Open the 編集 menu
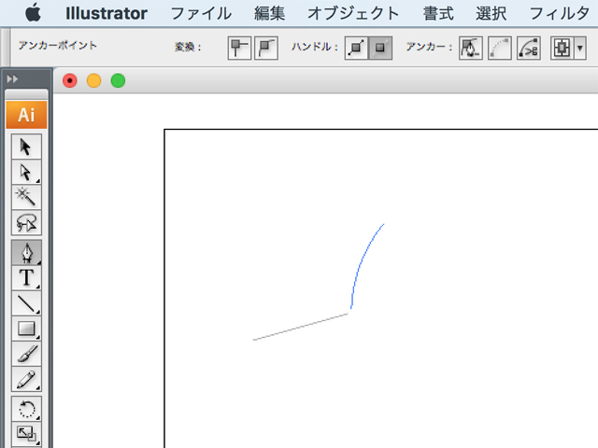Screen dimensions: 598x448 click(x=269, y=13)
